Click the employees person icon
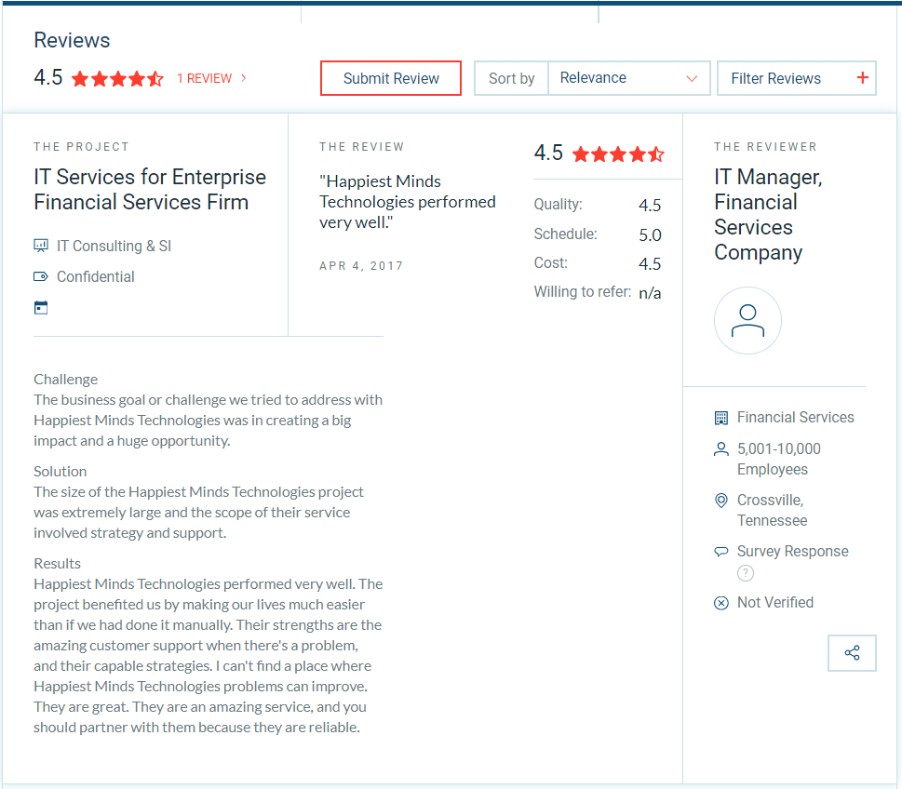 coord(720,448)
